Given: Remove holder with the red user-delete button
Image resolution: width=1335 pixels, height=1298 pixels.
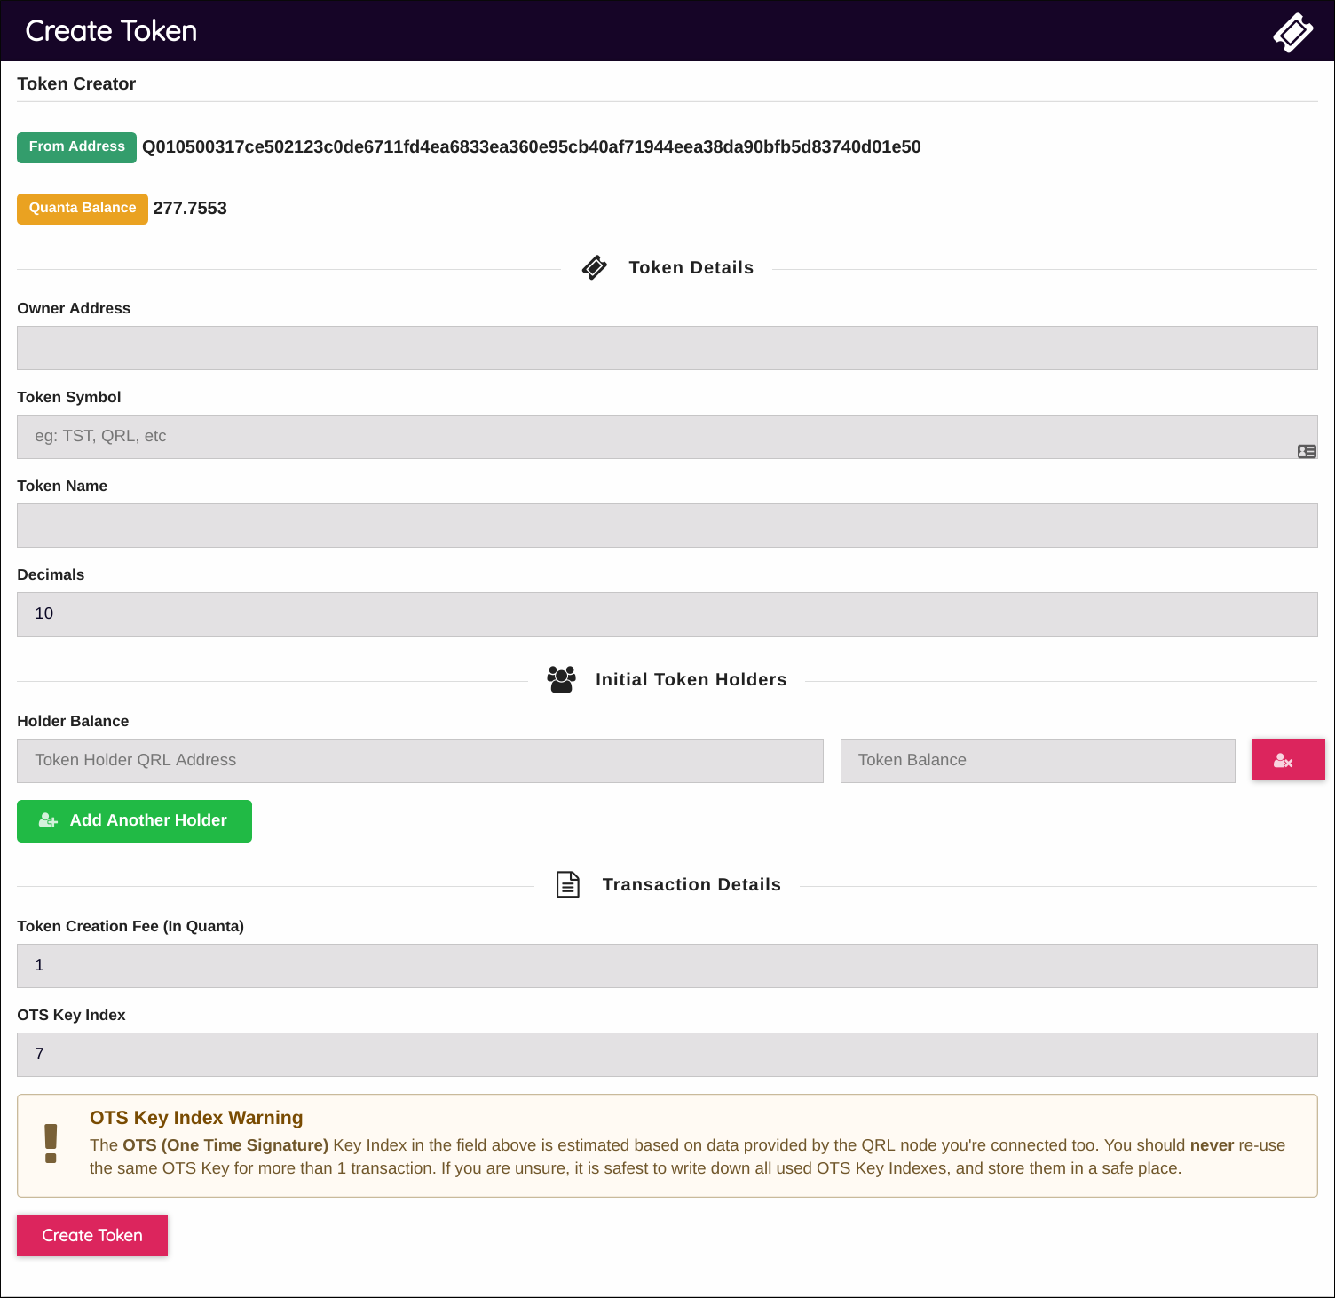Looking at the screenshot, I should click(1288, 760).
